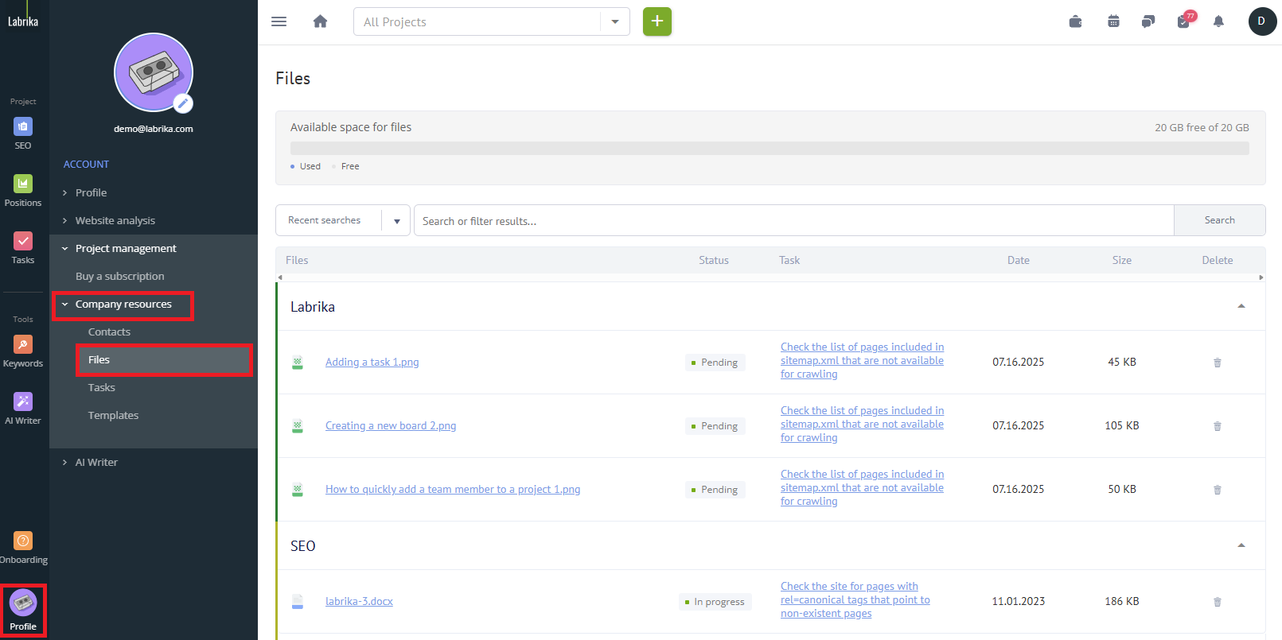The image size is (1282, 640).
Task: Open the labrika-3.docx file link
Action: tap(359, 602)
